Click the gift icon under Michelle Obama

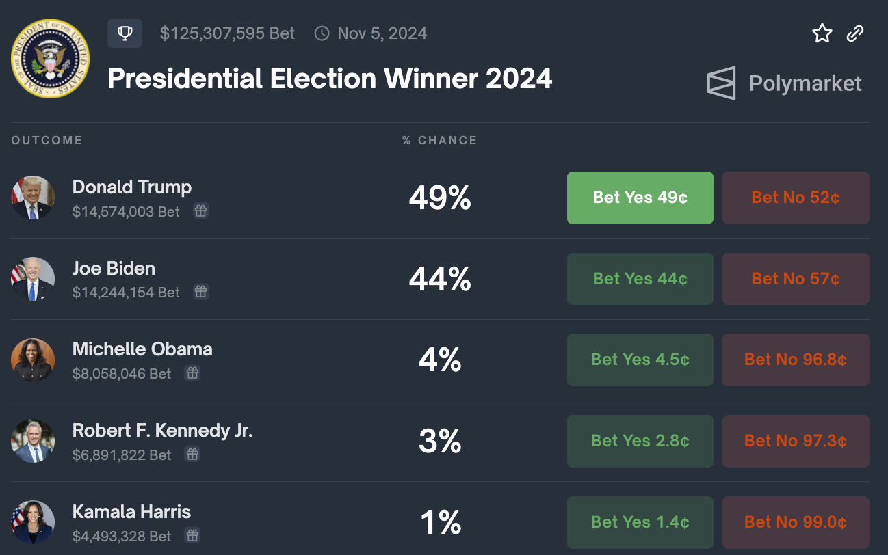[x=192, y=373]
